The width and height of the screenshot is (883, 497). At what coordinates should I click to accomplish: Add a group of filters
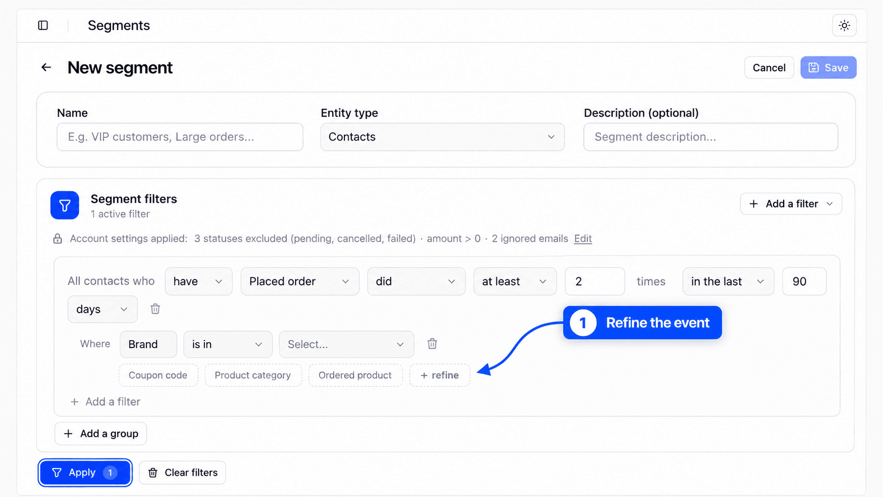(100, 434)
